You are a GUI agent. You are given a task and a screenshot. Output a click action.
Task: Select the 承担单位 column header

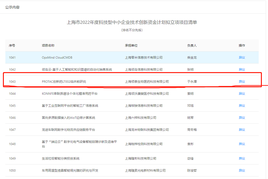click(131, 45)
